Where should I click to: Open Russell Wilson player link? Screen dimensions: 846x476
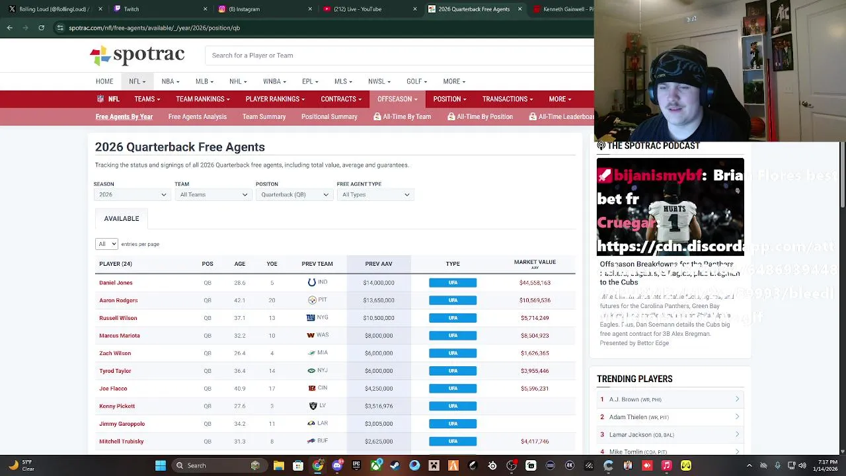pos(118,318)
